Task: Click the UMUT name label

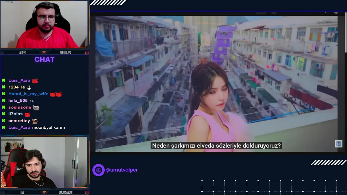Action: point(23,193)
